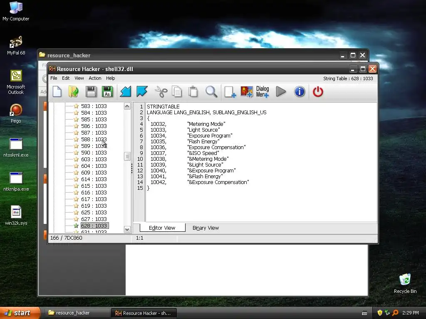Select highlighted tree item 628 : 1033
The width and height of the screenshot is (426, 319).
[94, 226]
